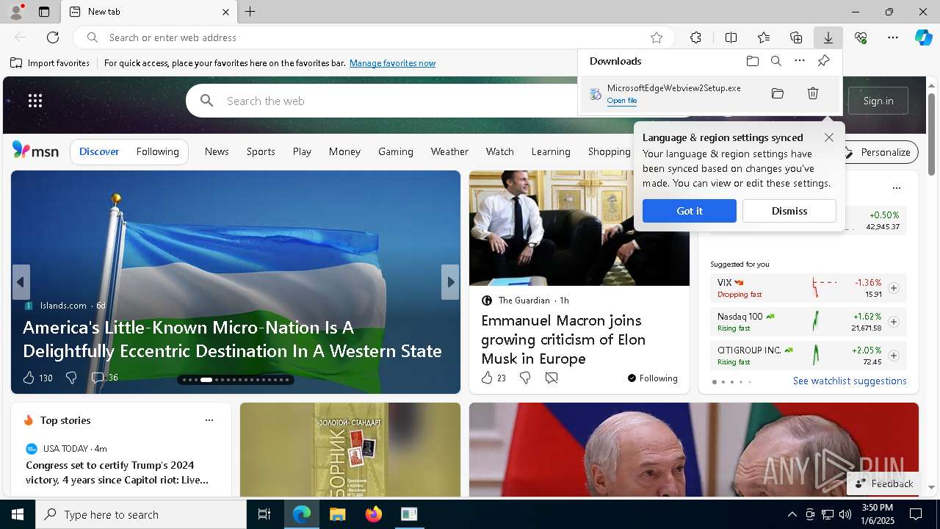Refresh the page

[x=53, y=37]
